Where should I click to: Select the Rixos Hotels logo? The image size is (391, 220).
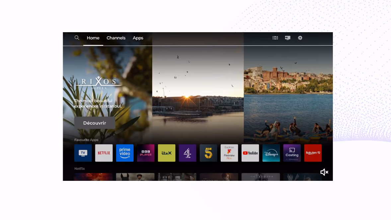[x=99, y=83]
